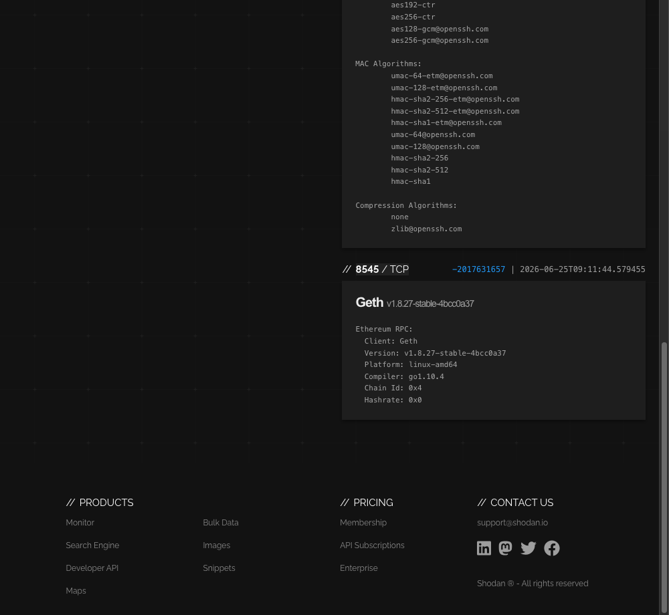Select the Compiler: go1.10.4 line
The width and height of the screenshot is (669, 615).
(x=404, y=376)
